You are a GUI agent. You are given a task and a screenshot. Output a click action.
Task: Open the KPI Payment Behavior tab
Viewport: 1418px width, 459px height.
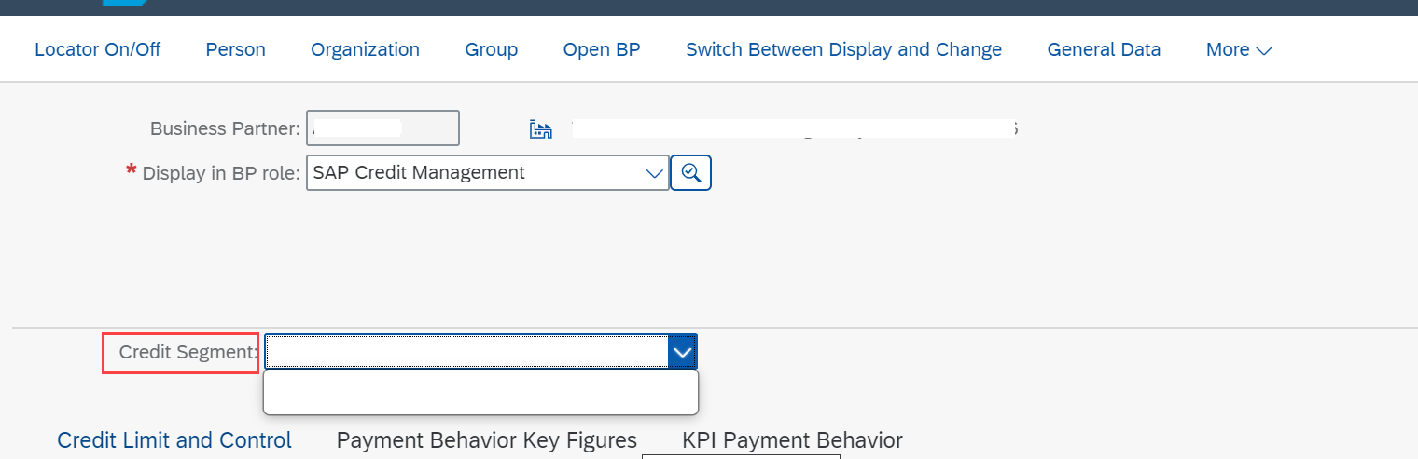tap(792, 440)
